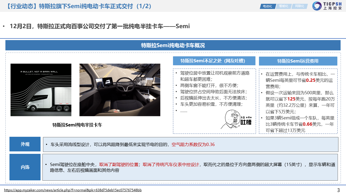
Task: Click the Tesla Semi truck exterior image
Action: (x=41, y=90)
